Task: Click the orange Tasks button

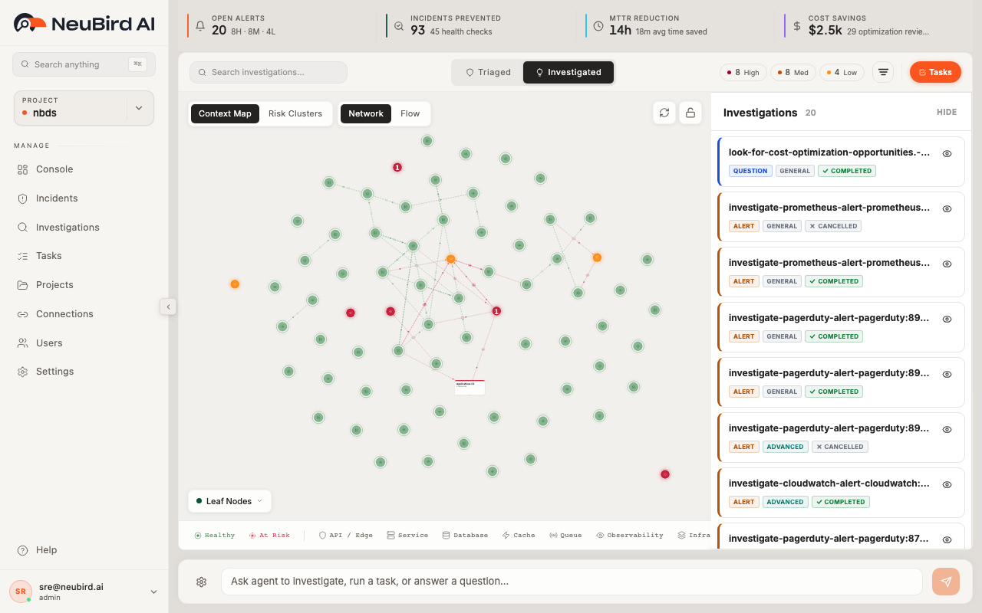Action: tap(935, 71)
